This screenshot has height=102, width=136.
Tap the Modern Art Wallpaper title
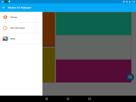coord(20,8)
